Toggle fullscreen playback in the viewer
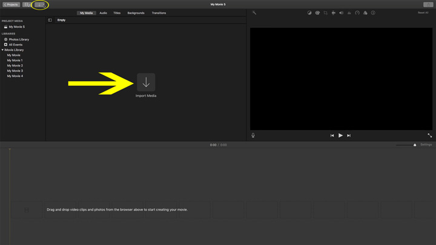The image size is (436, 245). coord(429,136)
